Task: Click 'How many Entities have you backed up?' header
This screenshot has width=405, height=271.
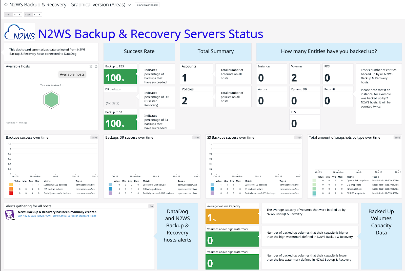Action: pyautogui.click(x=329, y=52)
